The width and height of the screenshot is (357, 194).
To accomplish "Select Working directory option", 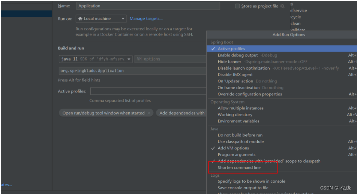I will [x=235, y=115].
